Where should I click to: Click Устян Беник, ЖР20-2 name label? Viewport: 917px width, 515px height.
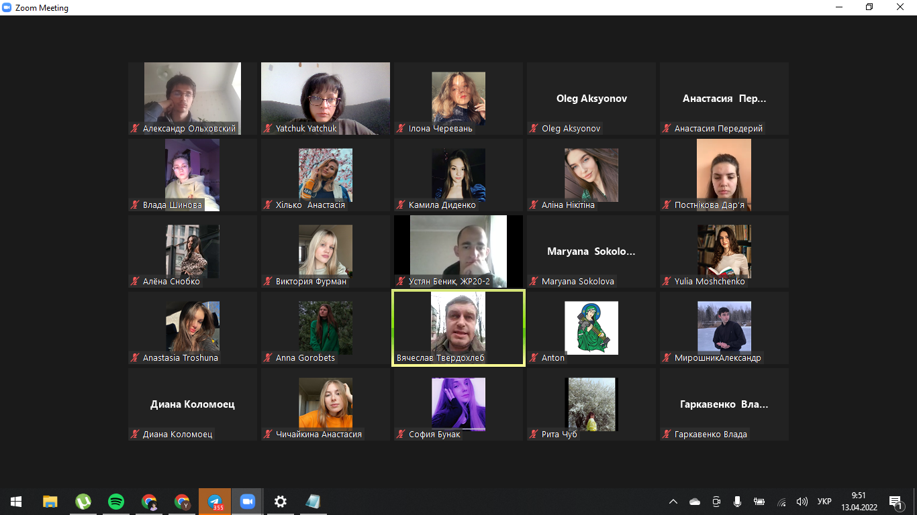click(x=450, y=282)
